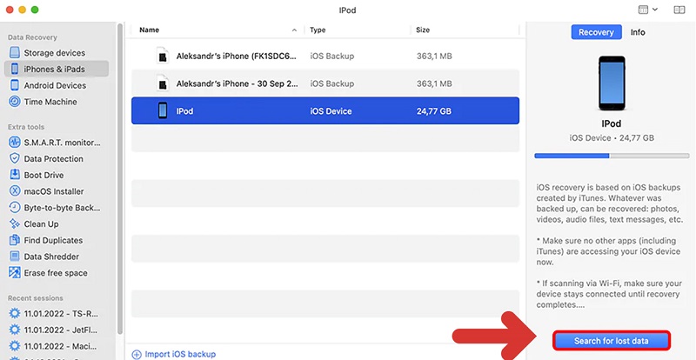Image resolution: width=696 pixels, height=360 pixels.
Task: Open the Erase free space tool
Action: (x=55, y=273)
